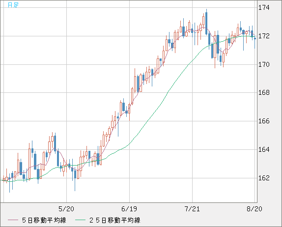The width and height of the screenshot is (282, 227).
Task: Click the 7/21 date label
Action: (x=192, y=209)
